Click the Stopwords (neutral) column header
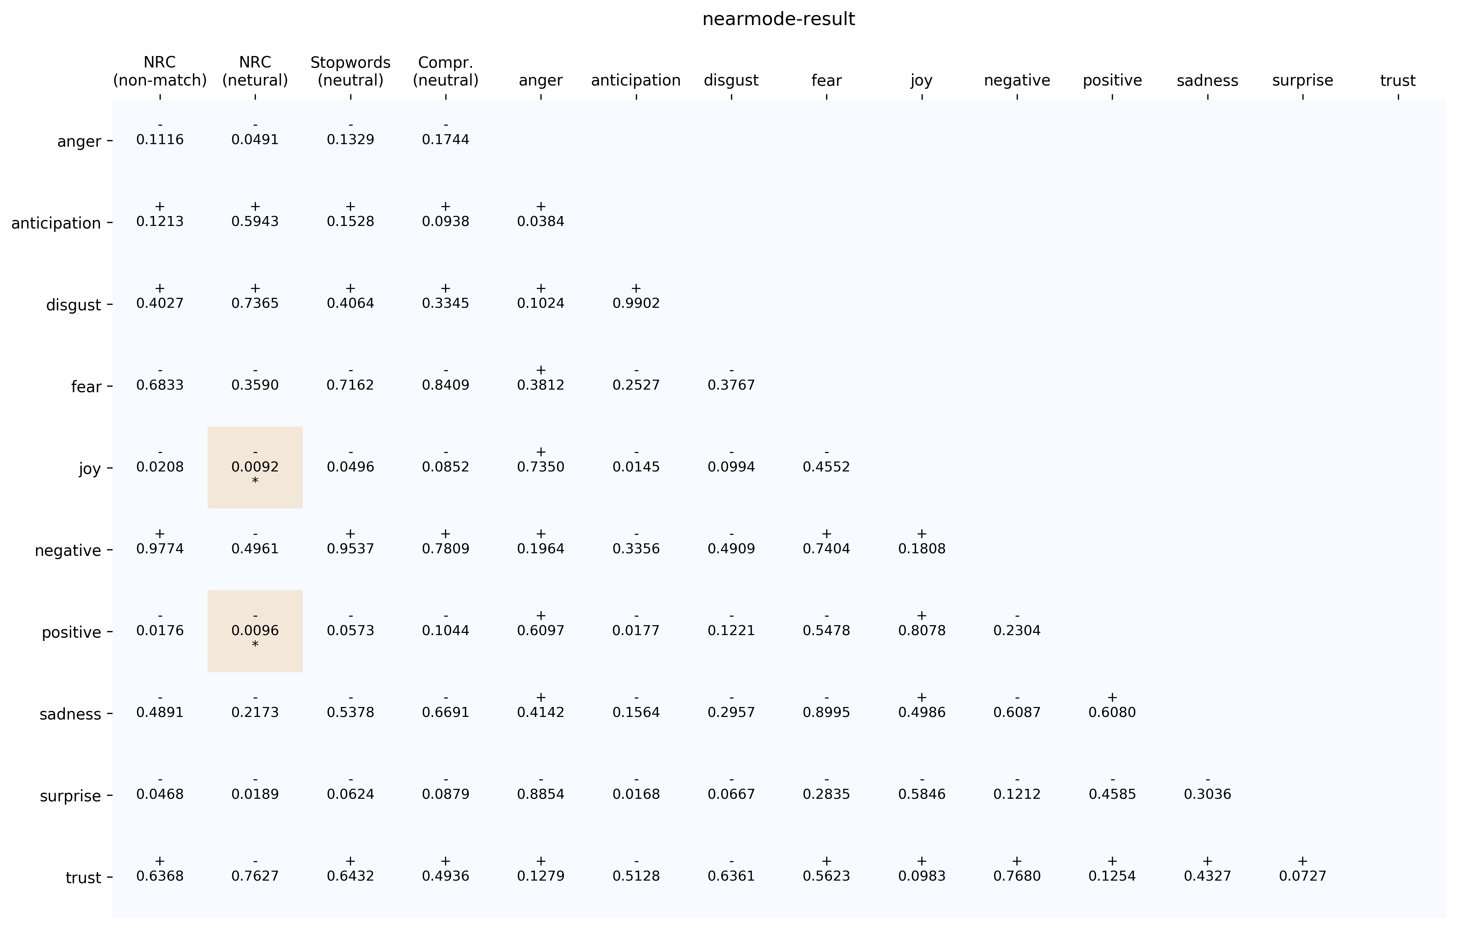The height and width of the screenshot is (930, 1458). point(350,72)
